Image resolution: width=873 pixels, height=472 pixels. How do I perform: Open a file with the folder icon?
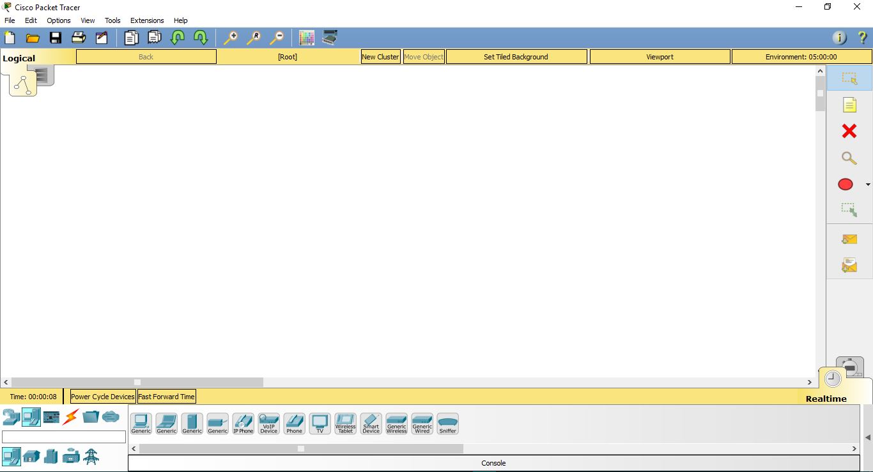point(33,38)
